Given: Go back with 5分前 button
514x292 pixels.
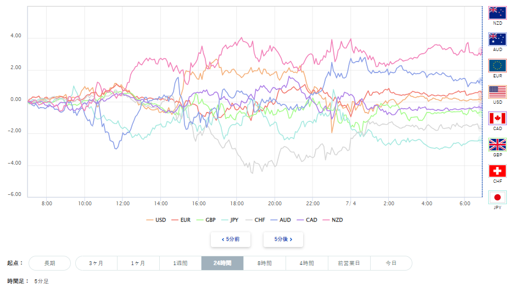Looking at the screenshot, I should click(231, 239).
